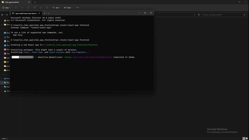Select Network in the sidebar
The height and width of the screenshot is (140, 249).
click(x=7, y=87)
